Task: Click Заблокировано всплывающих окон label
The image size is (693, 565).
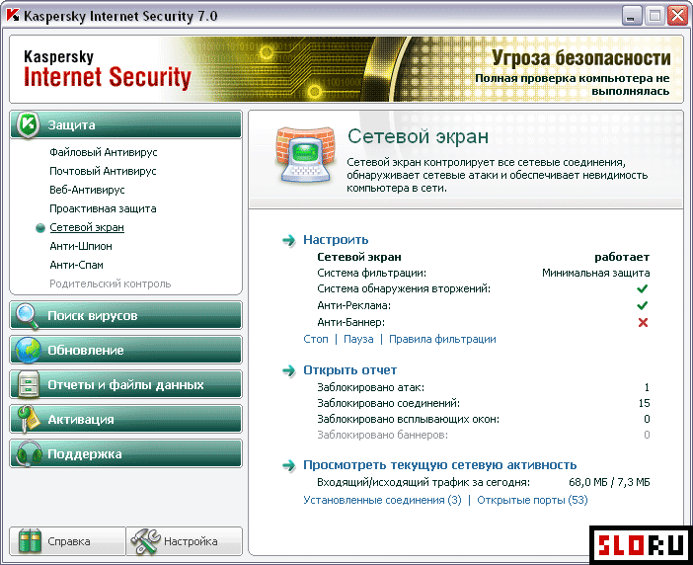Action: [408, 419]
